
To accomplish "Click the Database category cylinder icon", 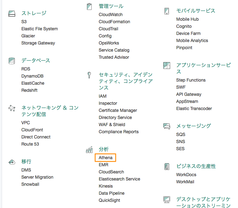I will coord(12,61).
